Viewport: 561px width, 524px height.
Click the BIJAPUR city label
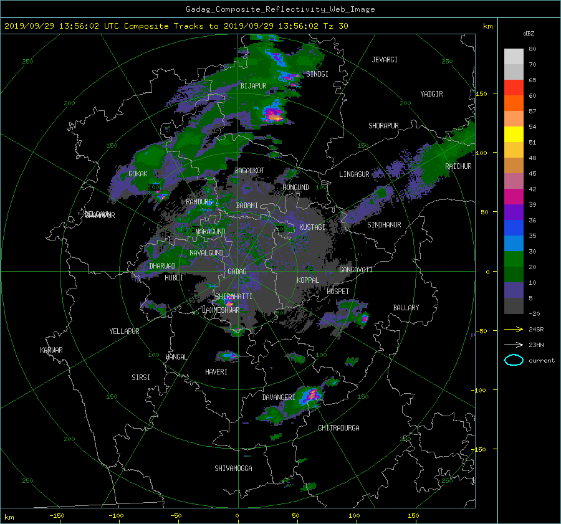click(253, 86)
